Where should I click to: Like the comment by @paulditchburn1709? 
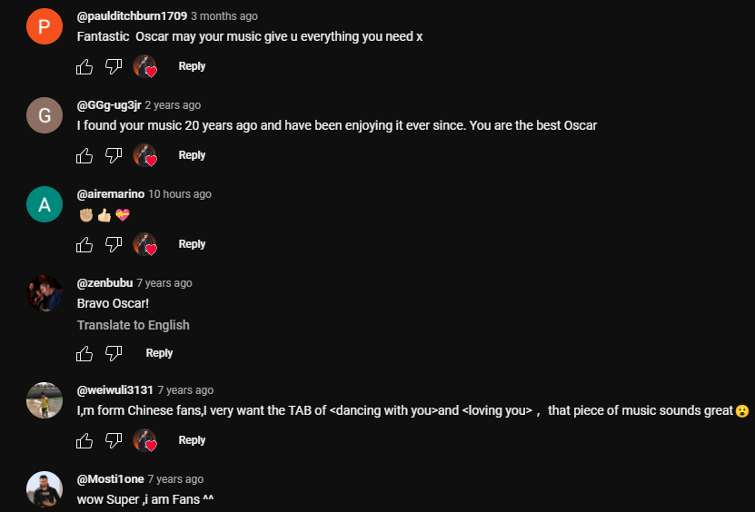(x=84, y=66)
